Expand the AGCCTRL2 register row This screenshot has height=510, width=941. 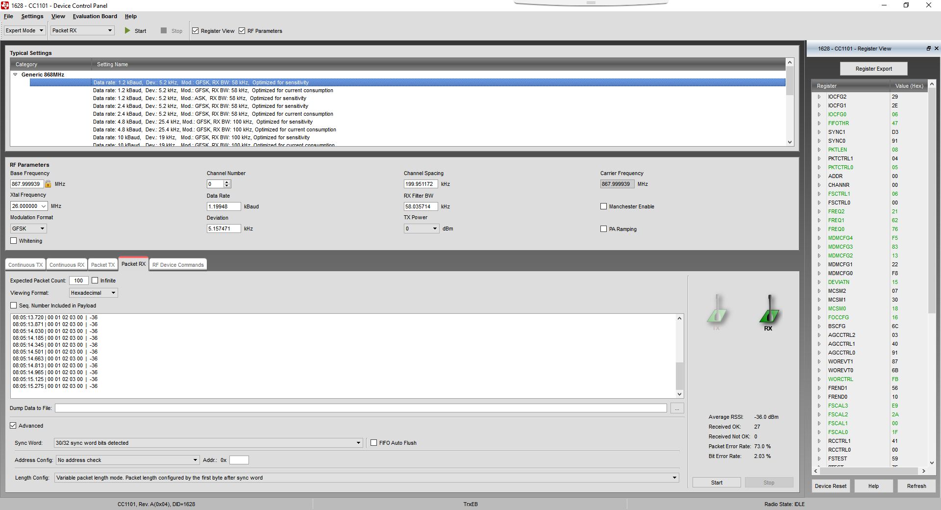819,335
